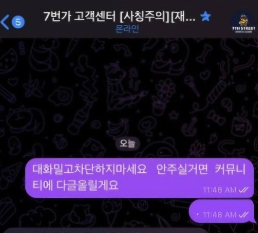The height and width of the screenshot is (233, 258).
Task: Tap the back chevron arrow
Action: point(5,22)
